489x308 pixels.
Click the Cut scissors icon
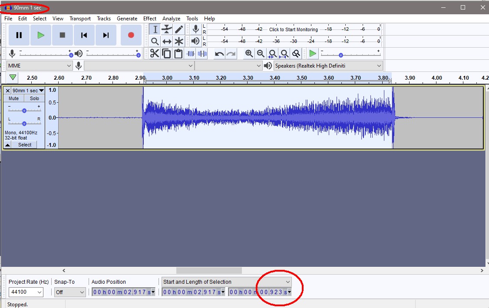[x=155, y=54]
